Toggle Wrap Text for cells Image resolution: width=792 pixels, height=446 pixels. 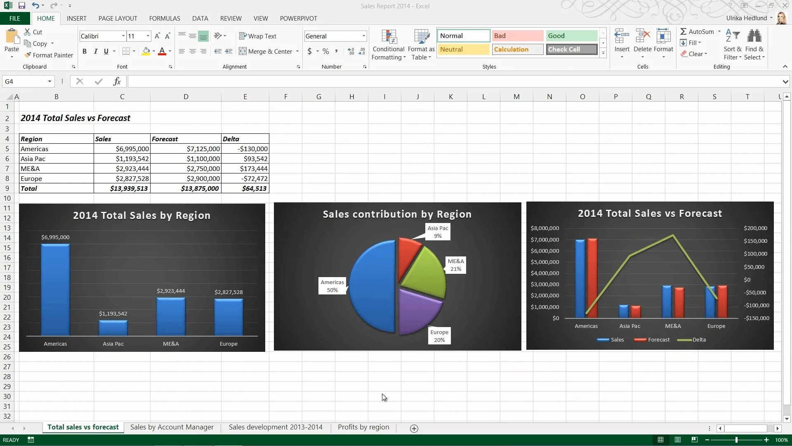pos(258,36)
